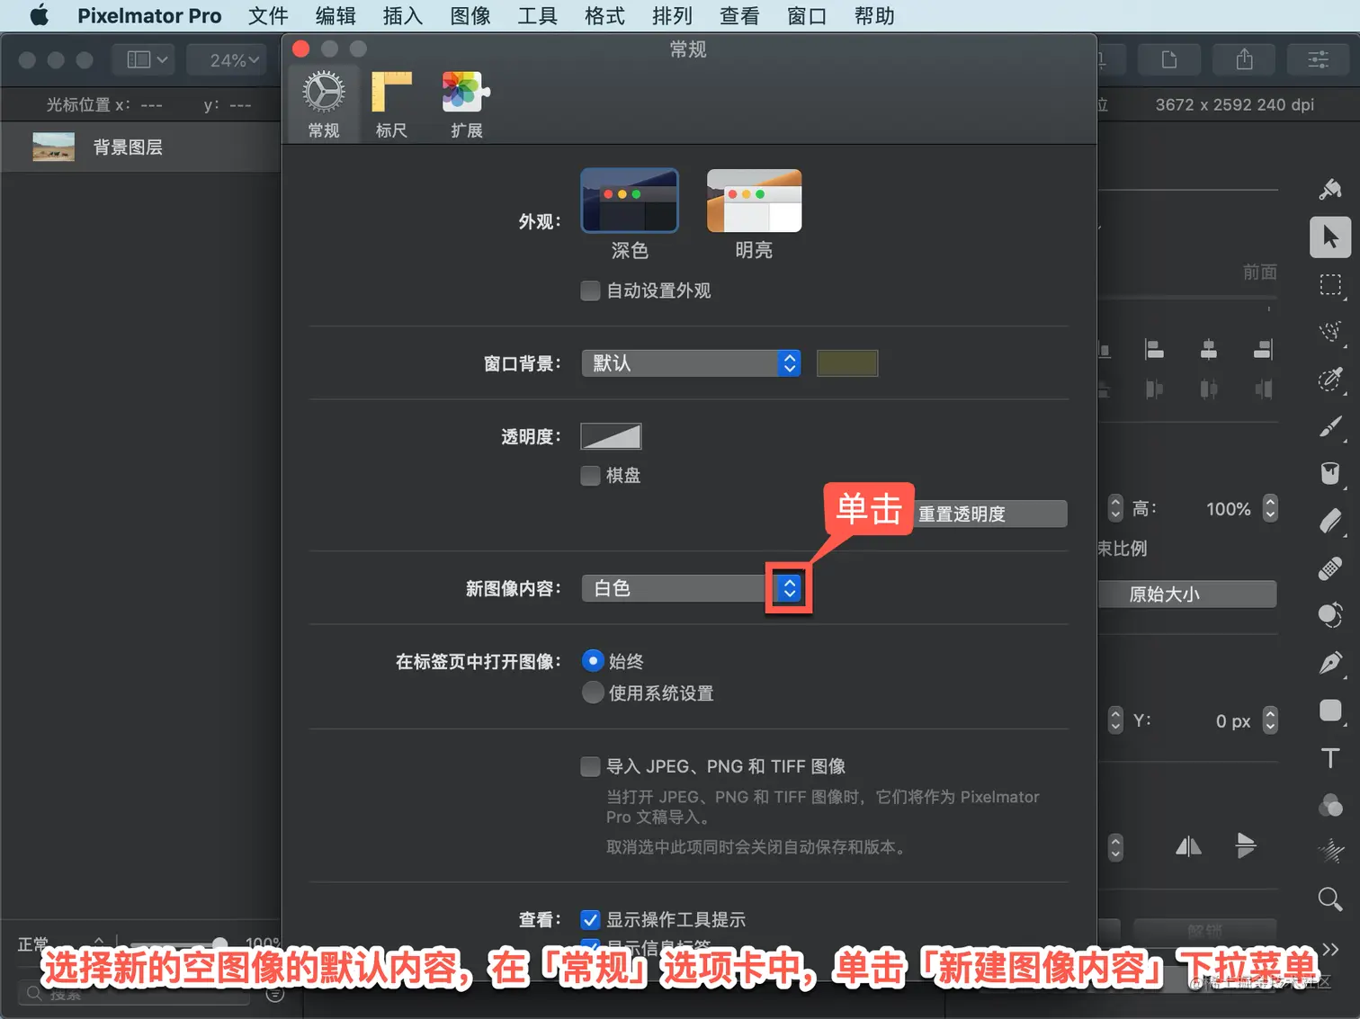Click the layer search field
Image resolution: width=1360 pixels, height=1019 pixels.
tap(135, 994)
